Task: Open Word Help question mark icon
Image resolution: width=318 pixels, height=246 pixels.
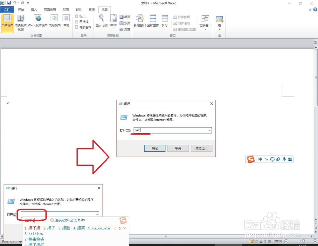Action: click(315, 9)
